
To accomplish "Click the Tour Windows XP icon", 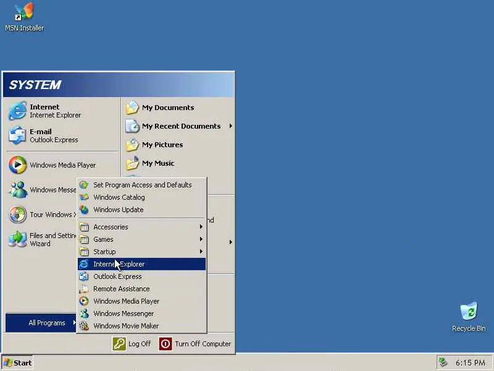I will click(17, 215).
